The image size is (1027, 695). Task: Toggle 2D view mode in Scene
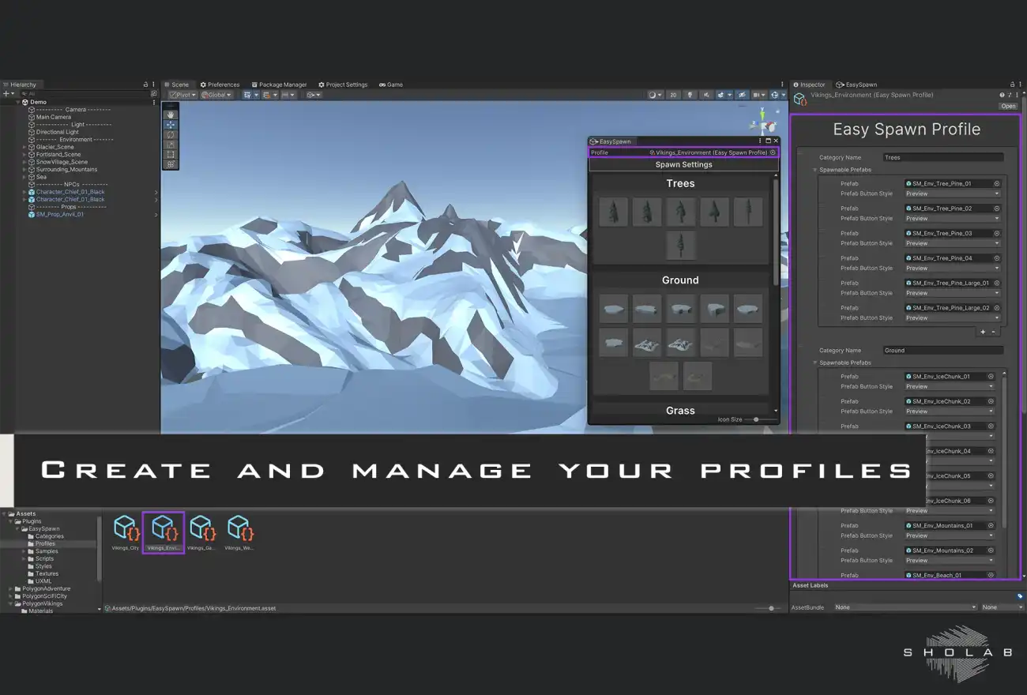click(x=673, y=95)
